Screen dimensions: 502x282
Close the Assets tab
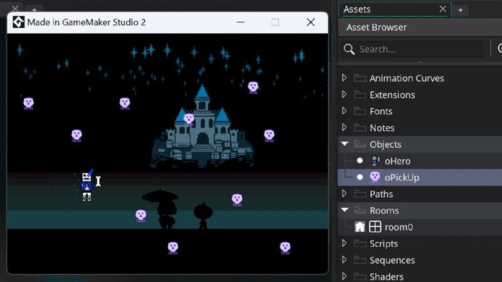[x=442, y=9]
